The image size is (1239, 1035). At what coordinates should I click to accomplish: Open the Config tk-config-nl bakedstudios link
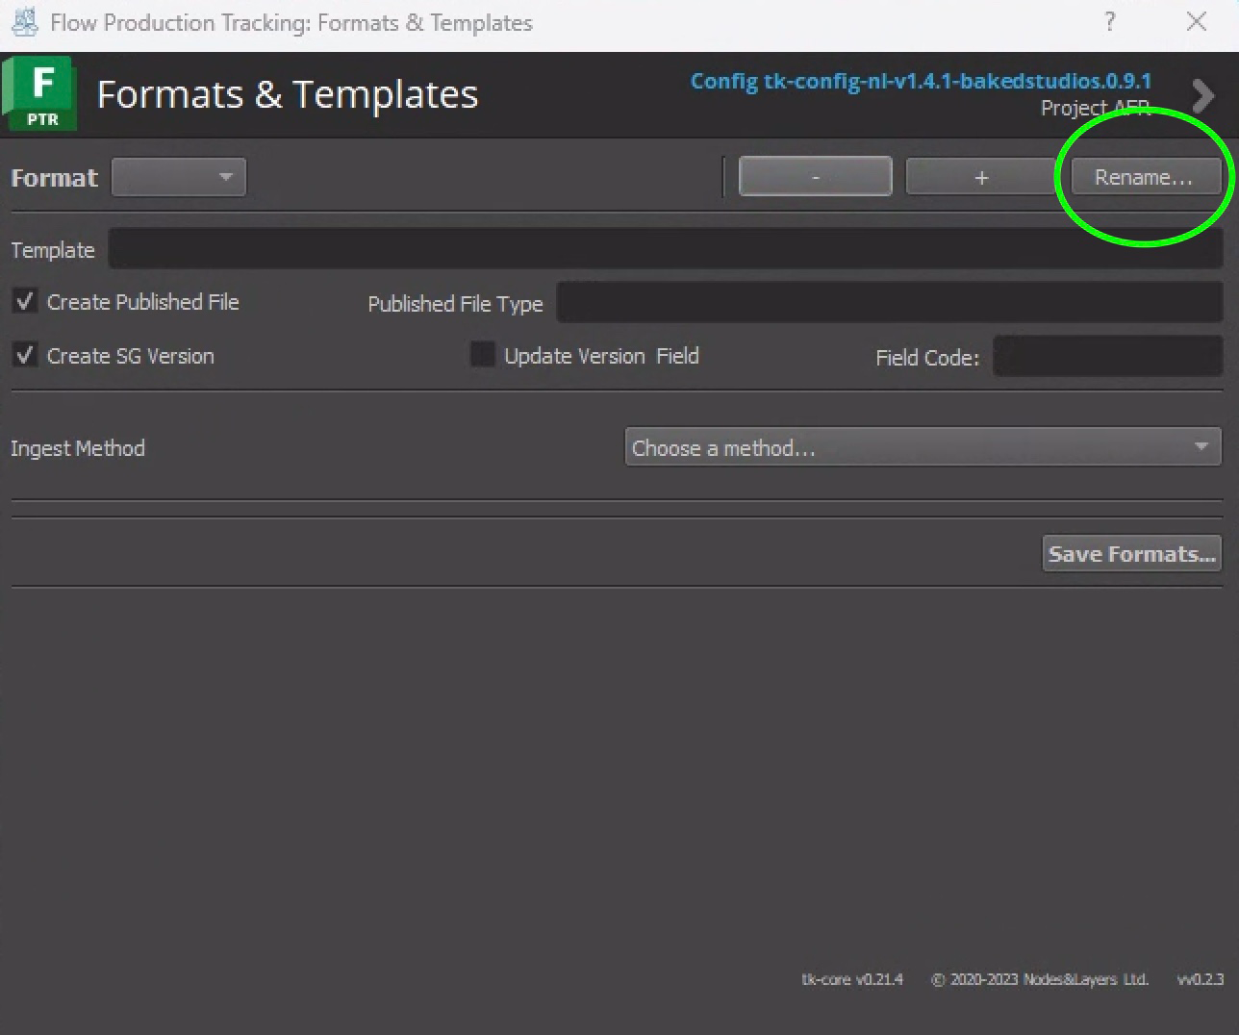pyautogui.click(x=920, y=81)
